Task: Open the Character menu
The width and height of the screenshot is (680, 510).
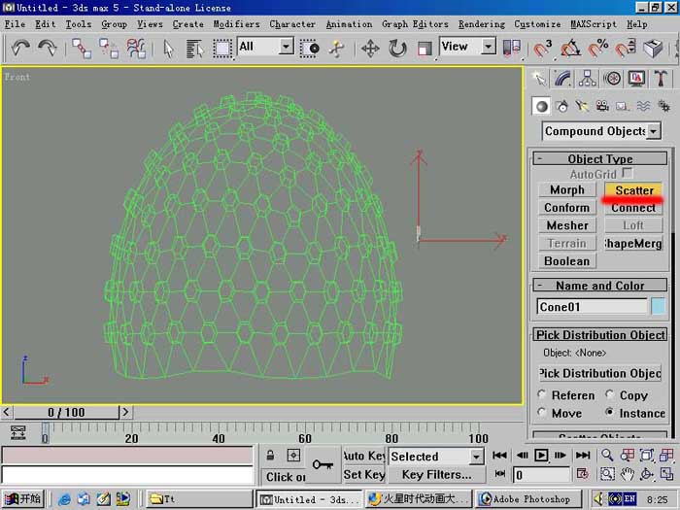Action: pyautogui.click(x=292, y=24)
